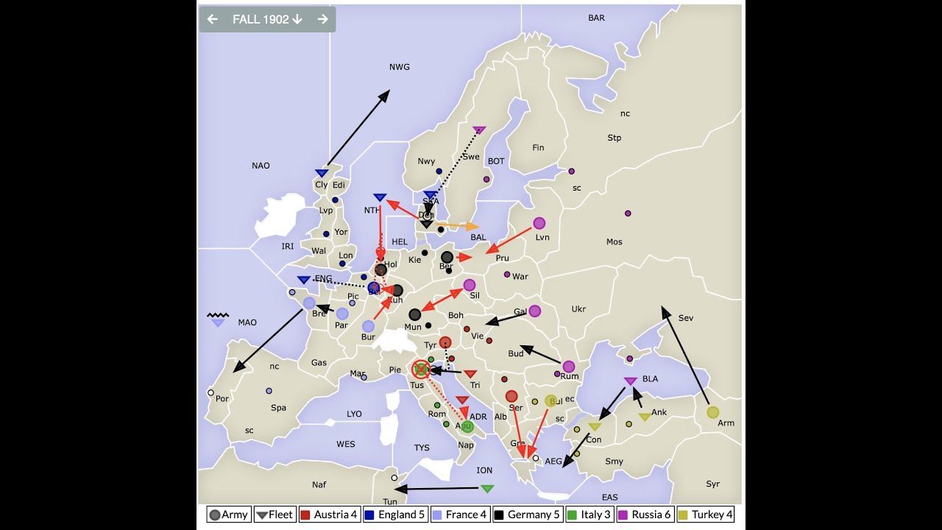Viewport: 942px width, 530px height.
Task: Click the Ukr province label
Action: pos(578,309)
